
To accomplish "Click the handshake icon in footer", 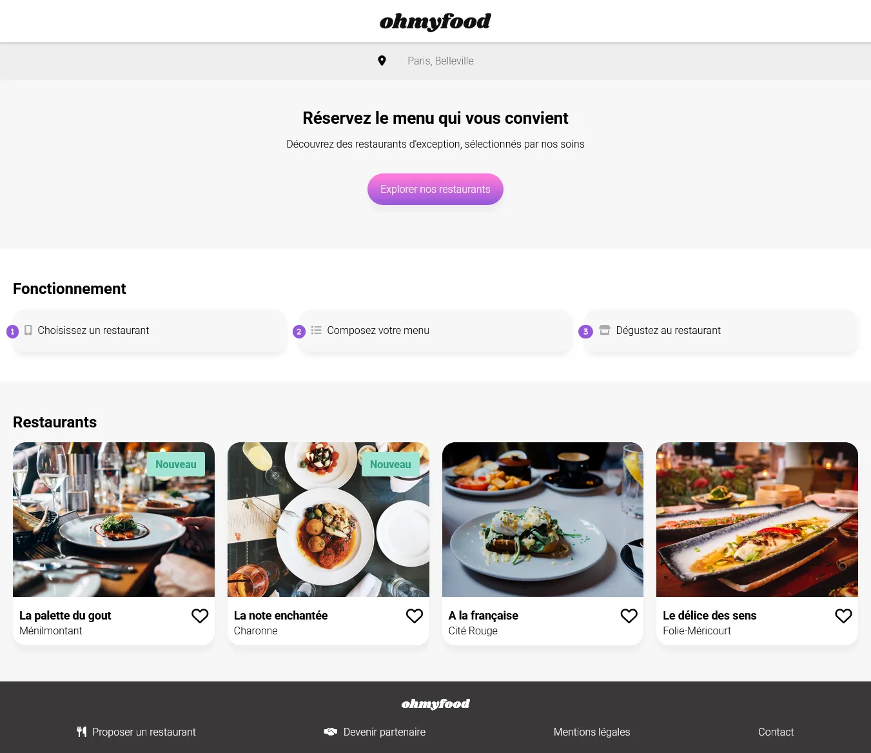I will pyautogui.click(x=331, y=732).
